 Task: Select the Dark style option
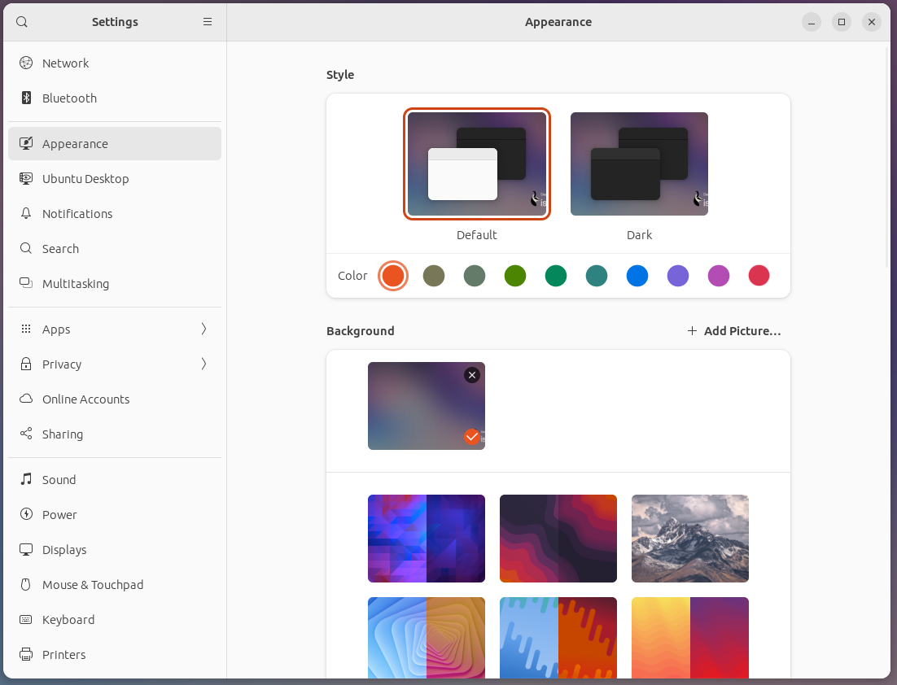639,164
